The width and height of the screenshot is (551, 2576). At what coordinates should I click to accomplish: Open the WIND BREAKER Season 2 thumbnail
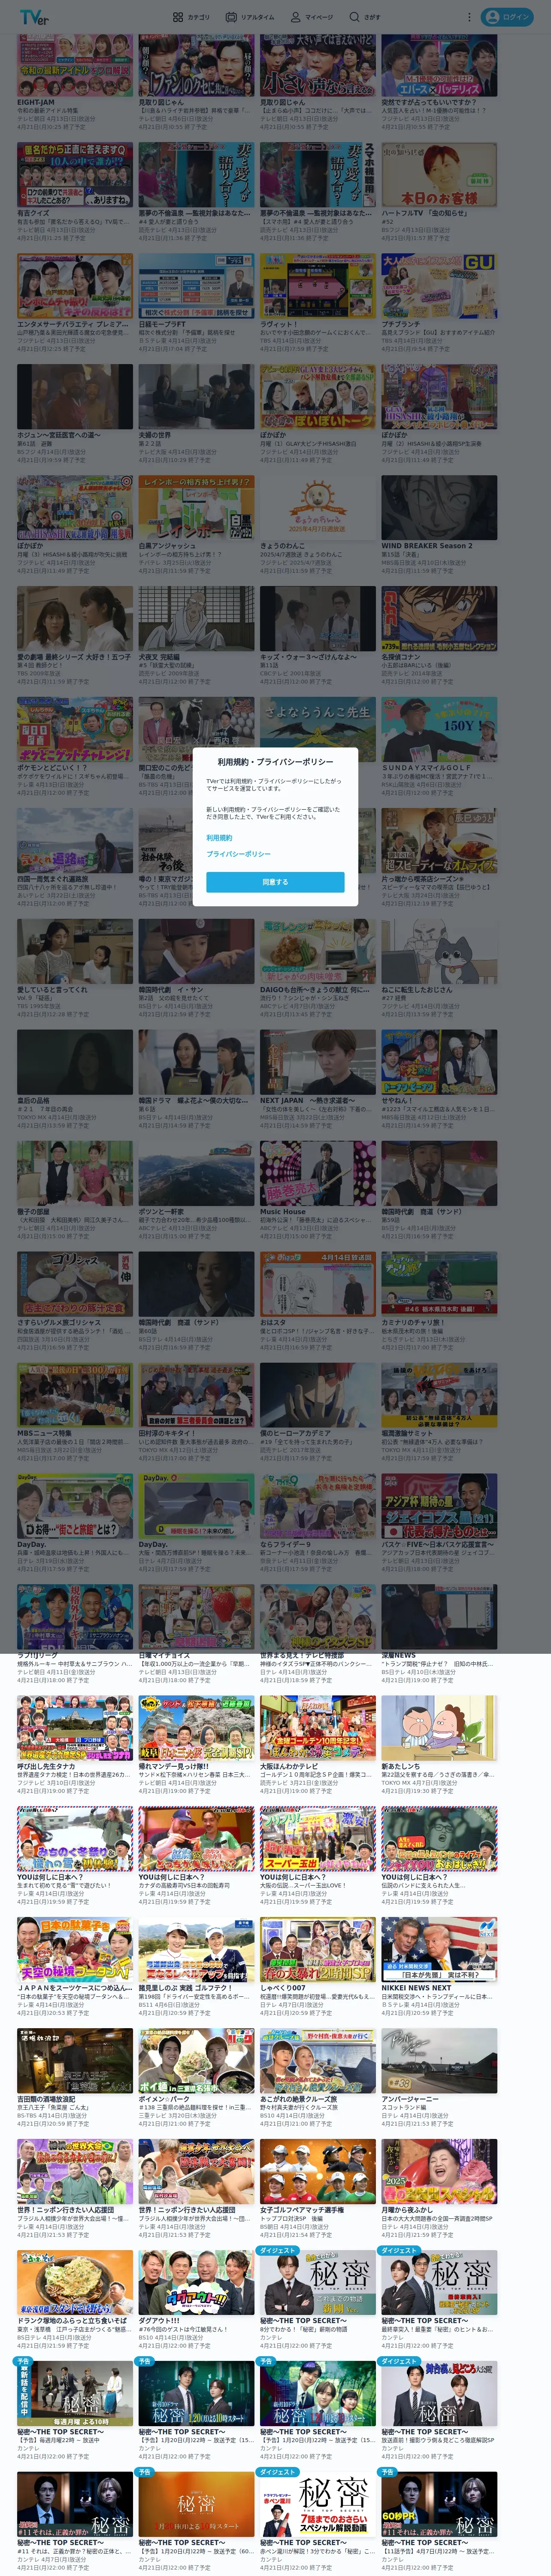439,507
